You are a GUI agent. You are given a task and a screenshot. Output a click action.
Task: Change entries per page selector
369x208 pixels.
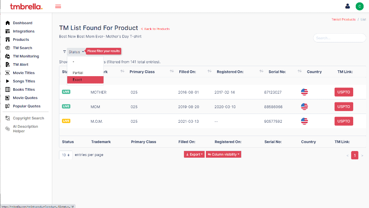(66, 155)
